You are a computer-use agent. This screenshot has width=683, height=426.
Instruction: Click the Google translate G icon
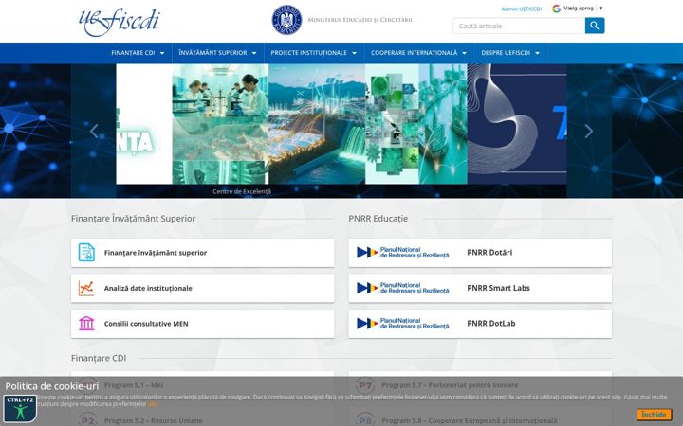pyautogui.click(x=556, y=9)
